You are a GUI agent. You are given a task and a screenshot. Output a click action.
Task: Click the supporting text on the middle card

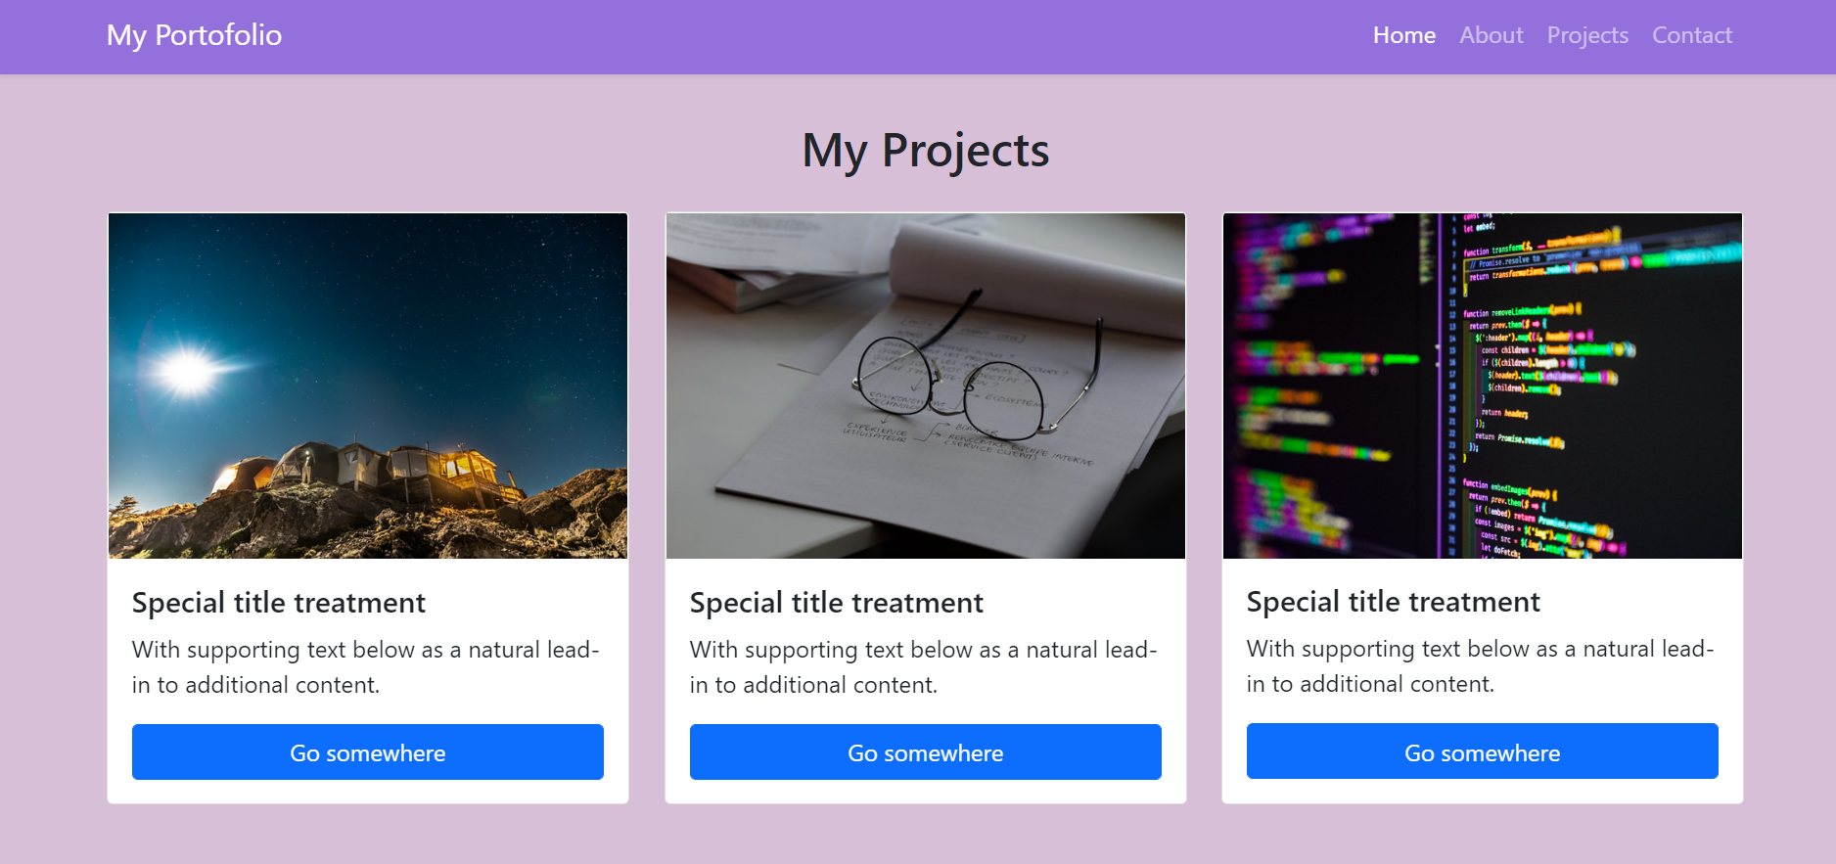pyautogui.click(x=923, y=666)
